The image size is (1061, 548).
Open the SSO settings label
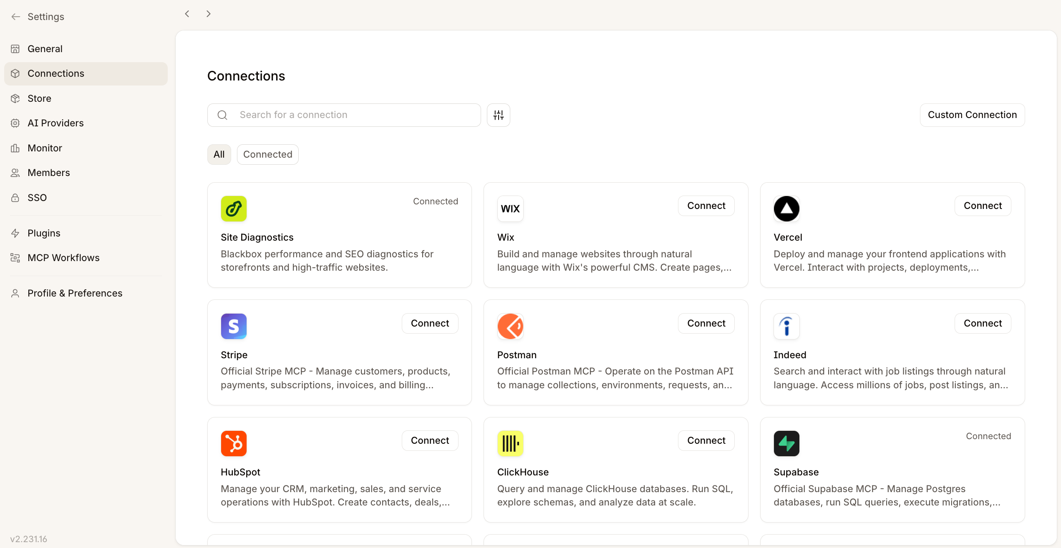[x=37, y=198]
